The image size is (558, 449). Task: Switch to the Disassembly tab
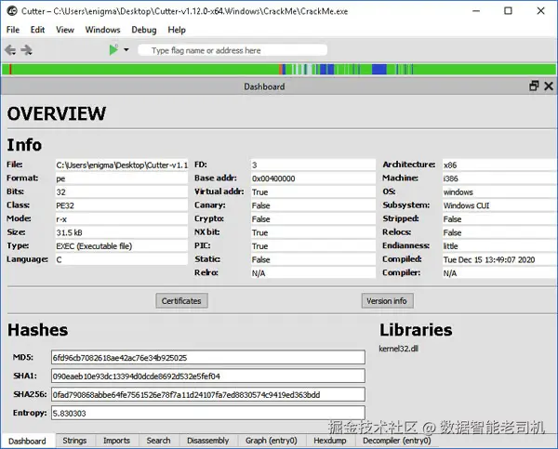[x=207, y=441]
